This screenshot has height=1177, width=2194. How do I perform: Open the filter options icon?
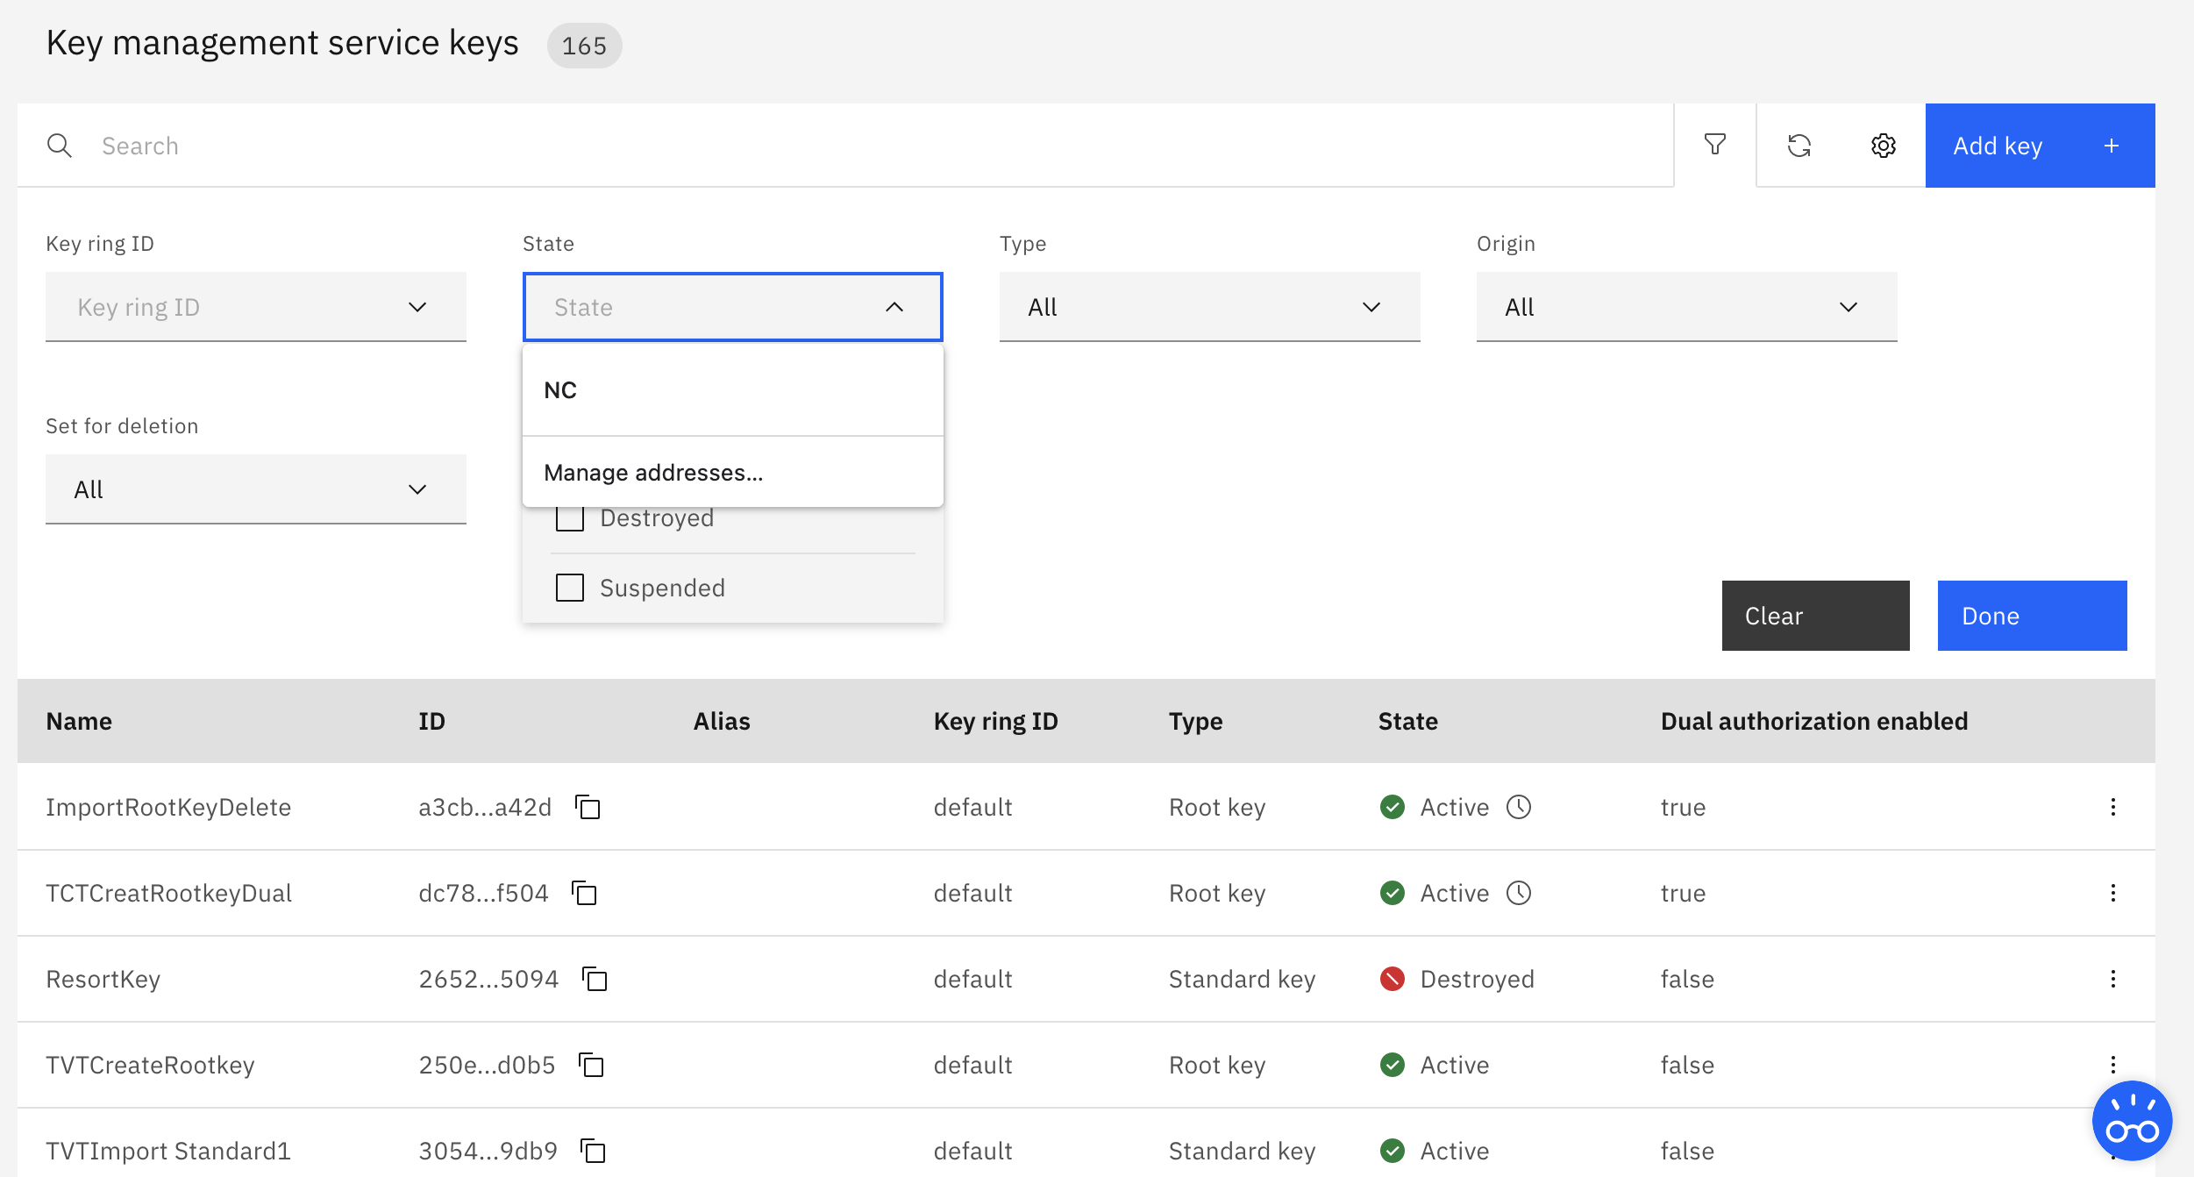(1716, 145)
